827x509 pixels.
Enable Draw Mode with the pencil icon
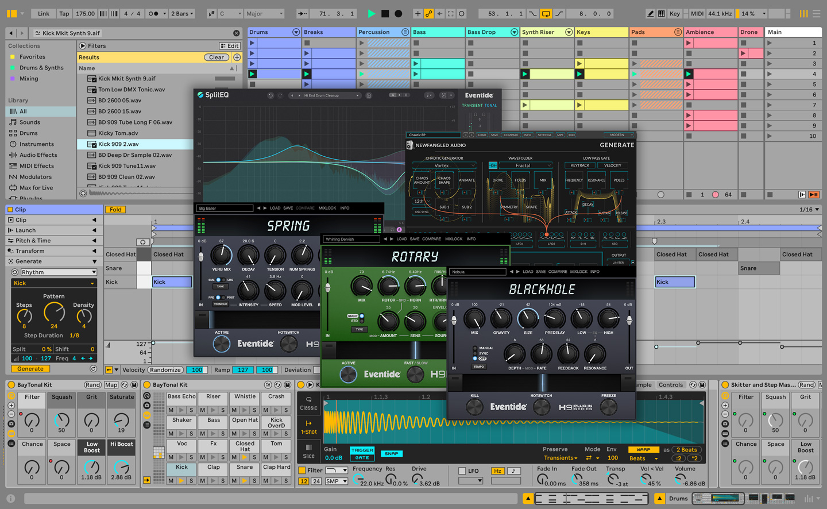pyautogui.click(x=650, y=13)
